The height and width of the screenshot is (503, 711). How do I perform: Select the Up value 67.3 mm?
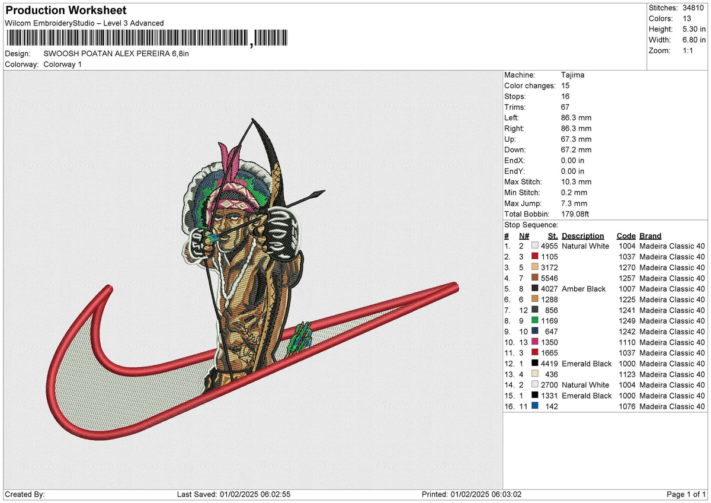coord(576,139)
